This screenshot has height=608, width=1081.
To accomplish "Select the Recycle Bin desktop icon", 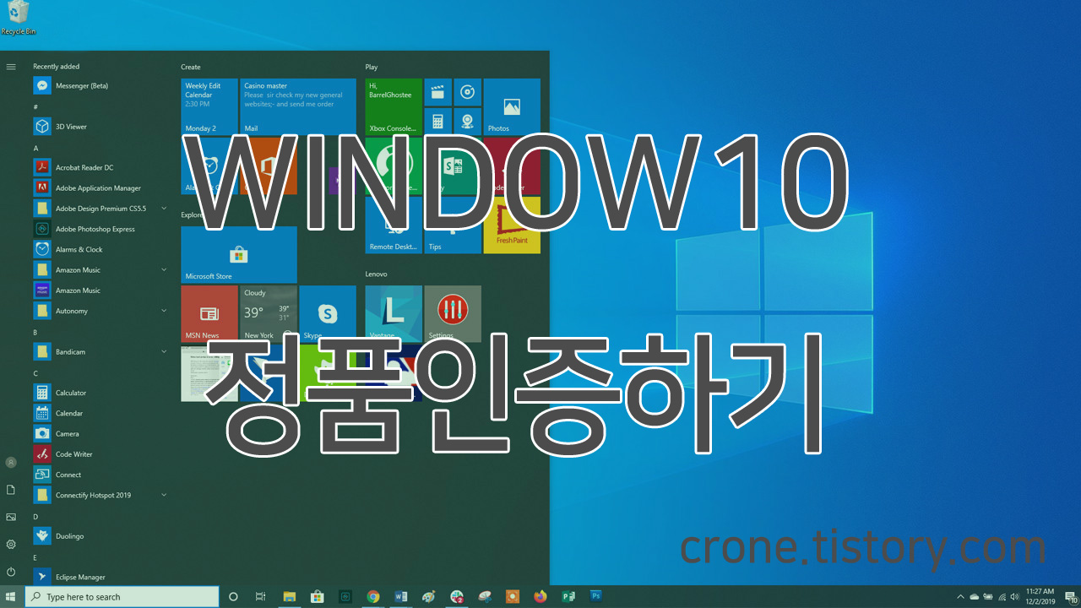I will point(18,19).
